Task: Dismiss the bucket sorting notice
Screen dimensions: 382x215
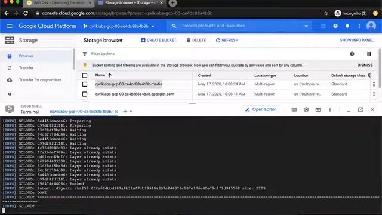Action: (x=365, y=65)
